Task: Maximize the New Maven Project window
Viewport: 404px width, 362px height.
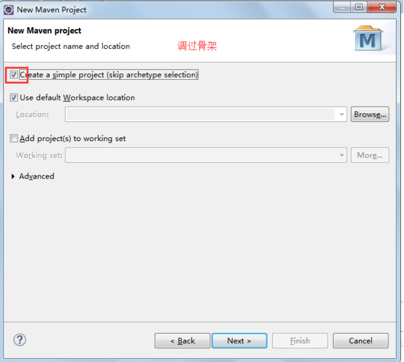Action: click(359, 7)
